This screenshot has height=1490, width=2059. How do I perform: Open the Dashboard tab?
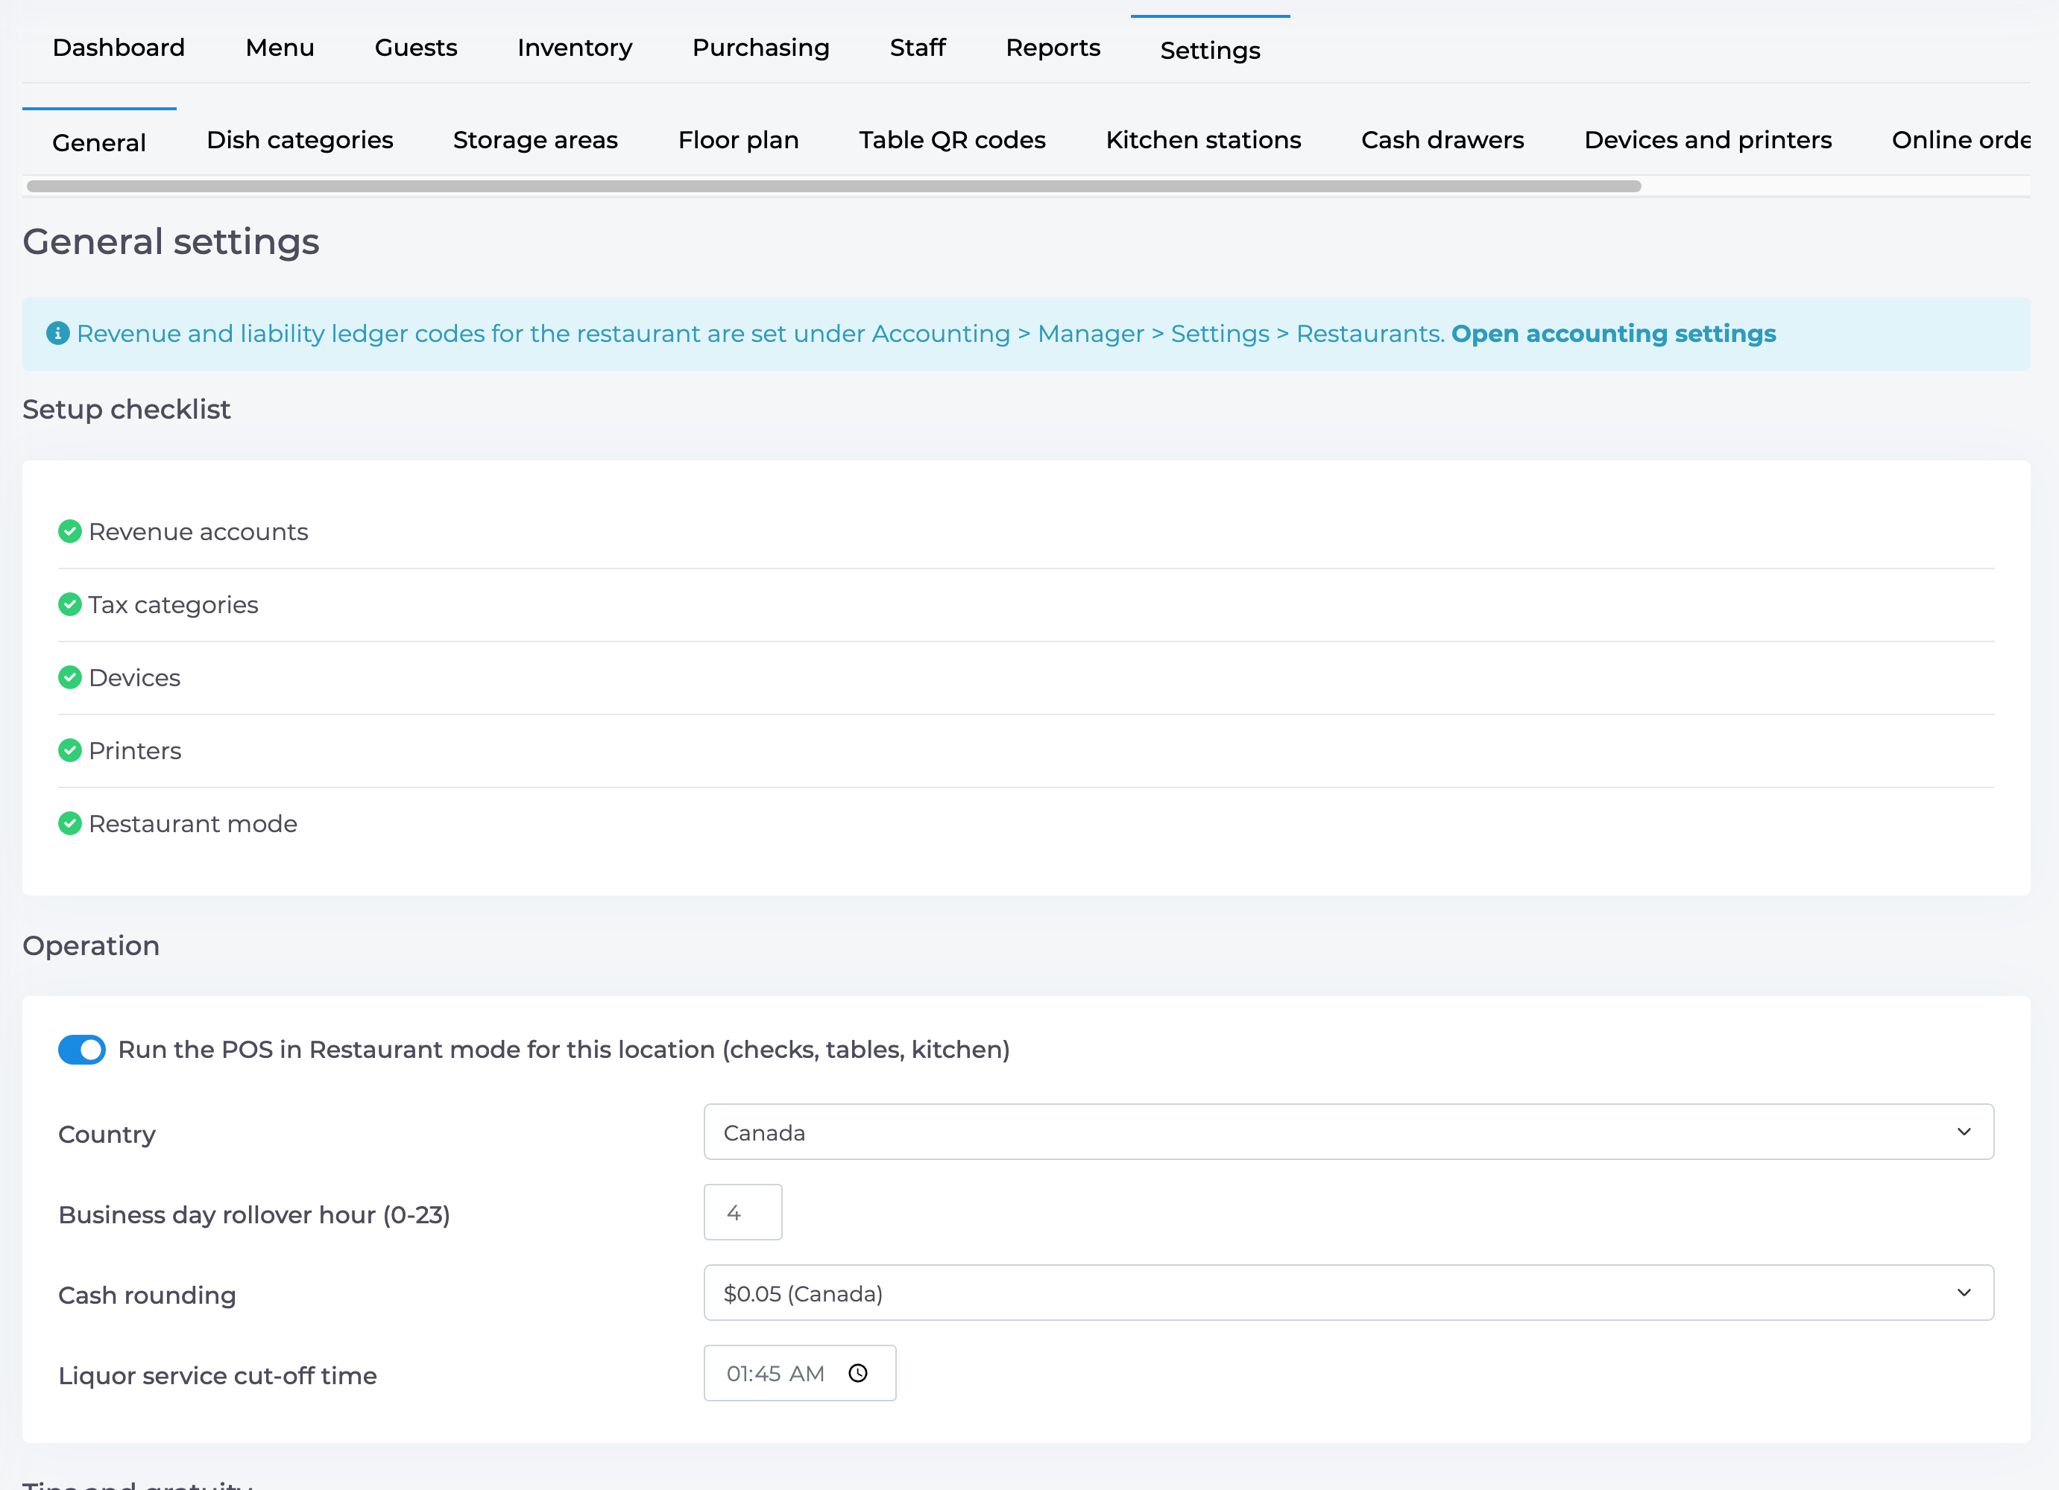(119, 48)
